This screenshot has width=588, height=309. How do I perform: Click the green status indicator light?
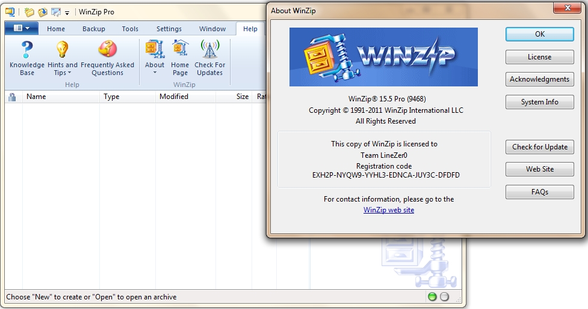[432, 296]
